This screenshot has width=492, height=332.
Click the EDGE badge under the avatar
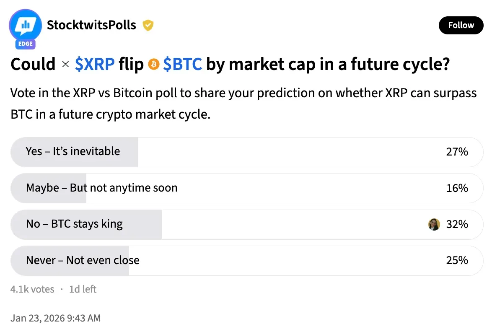(x=26, y=44)
